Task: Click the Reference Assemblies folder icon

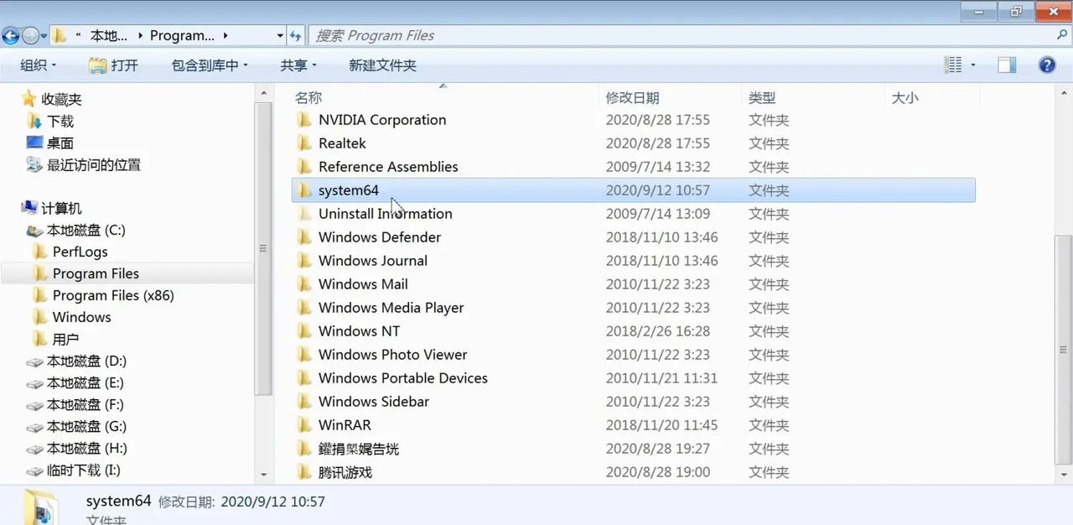Action: click(304, 167)
